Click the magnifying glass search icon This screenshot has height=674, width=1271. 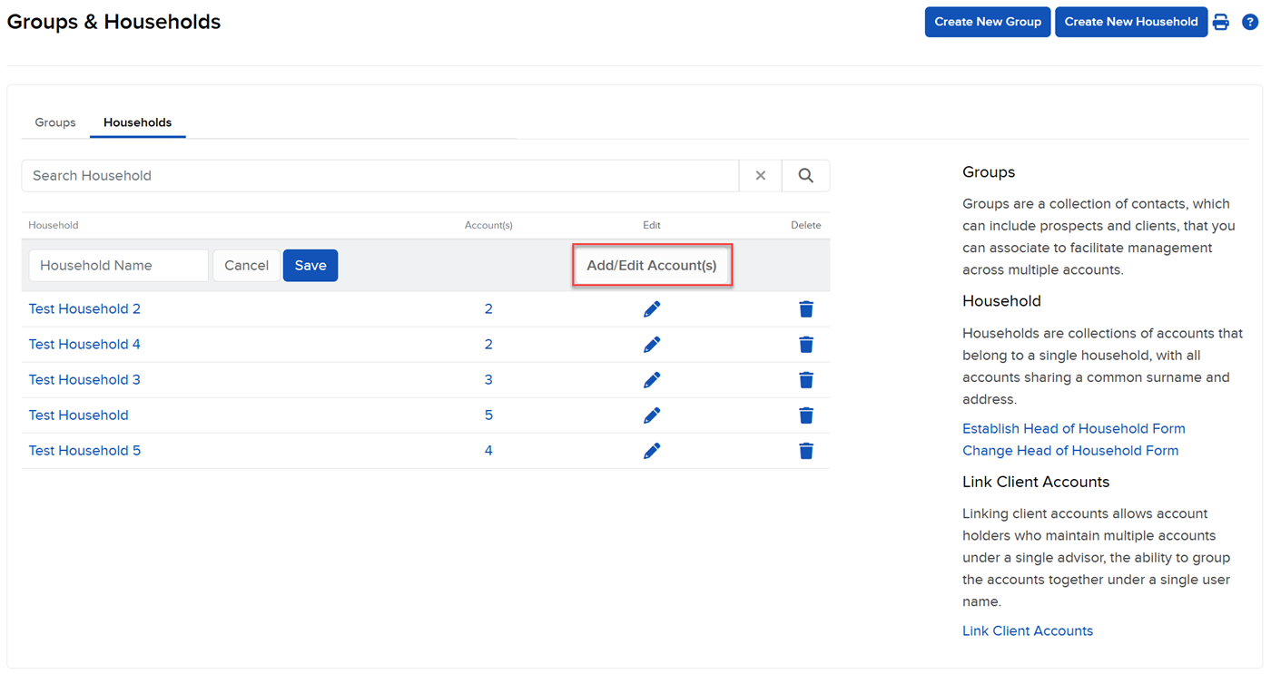coord(806,176)
